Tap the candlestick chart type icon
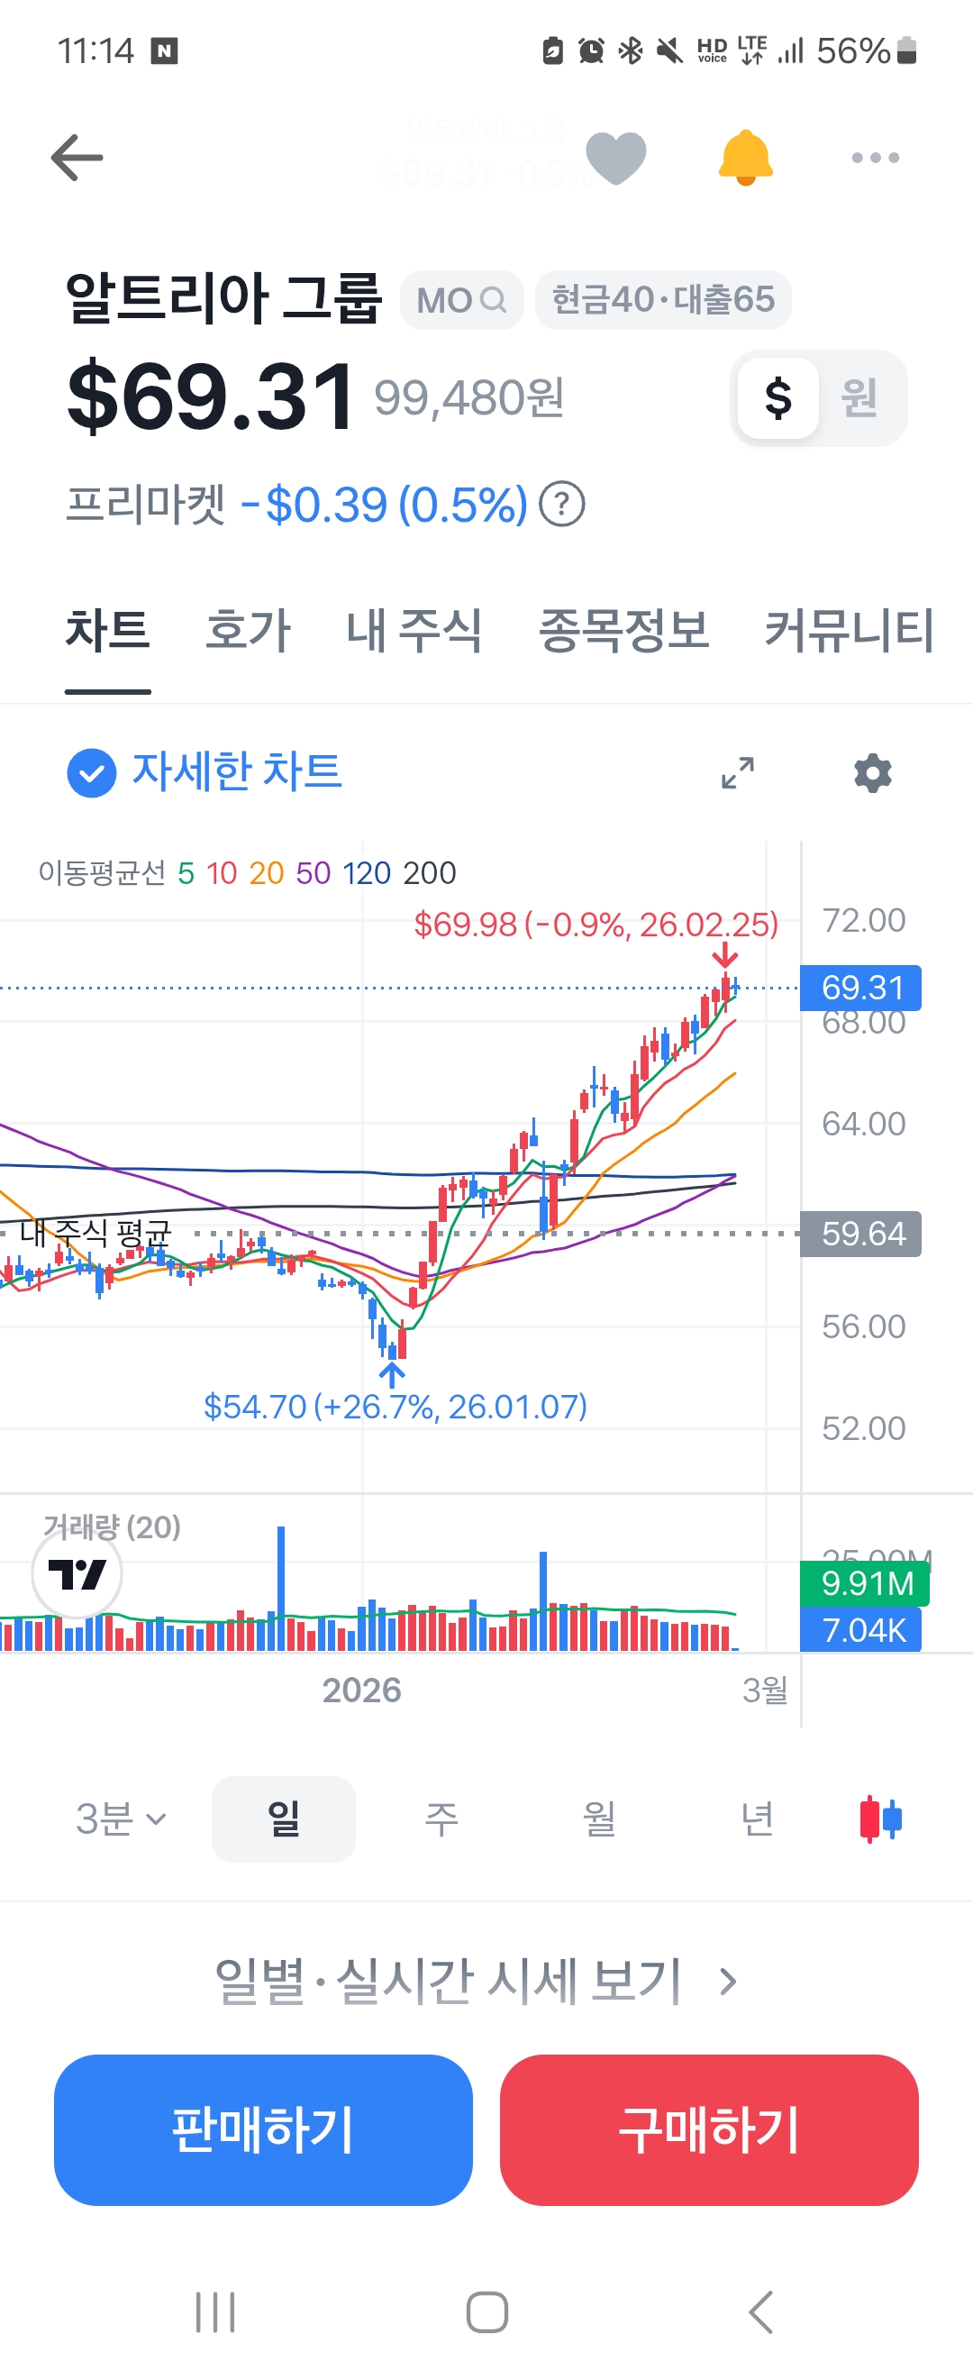973x2379 pixels. pos(881,1818)
